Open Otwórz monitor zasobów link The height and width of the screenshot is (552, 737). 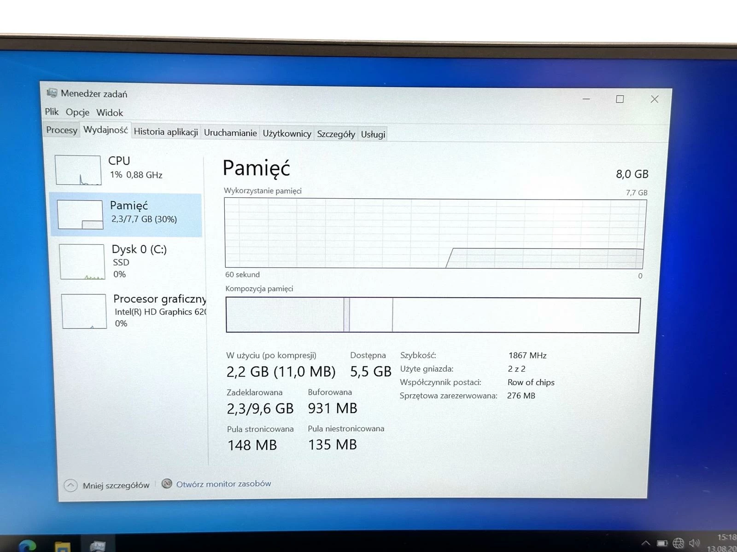click(x=223, y=484)
